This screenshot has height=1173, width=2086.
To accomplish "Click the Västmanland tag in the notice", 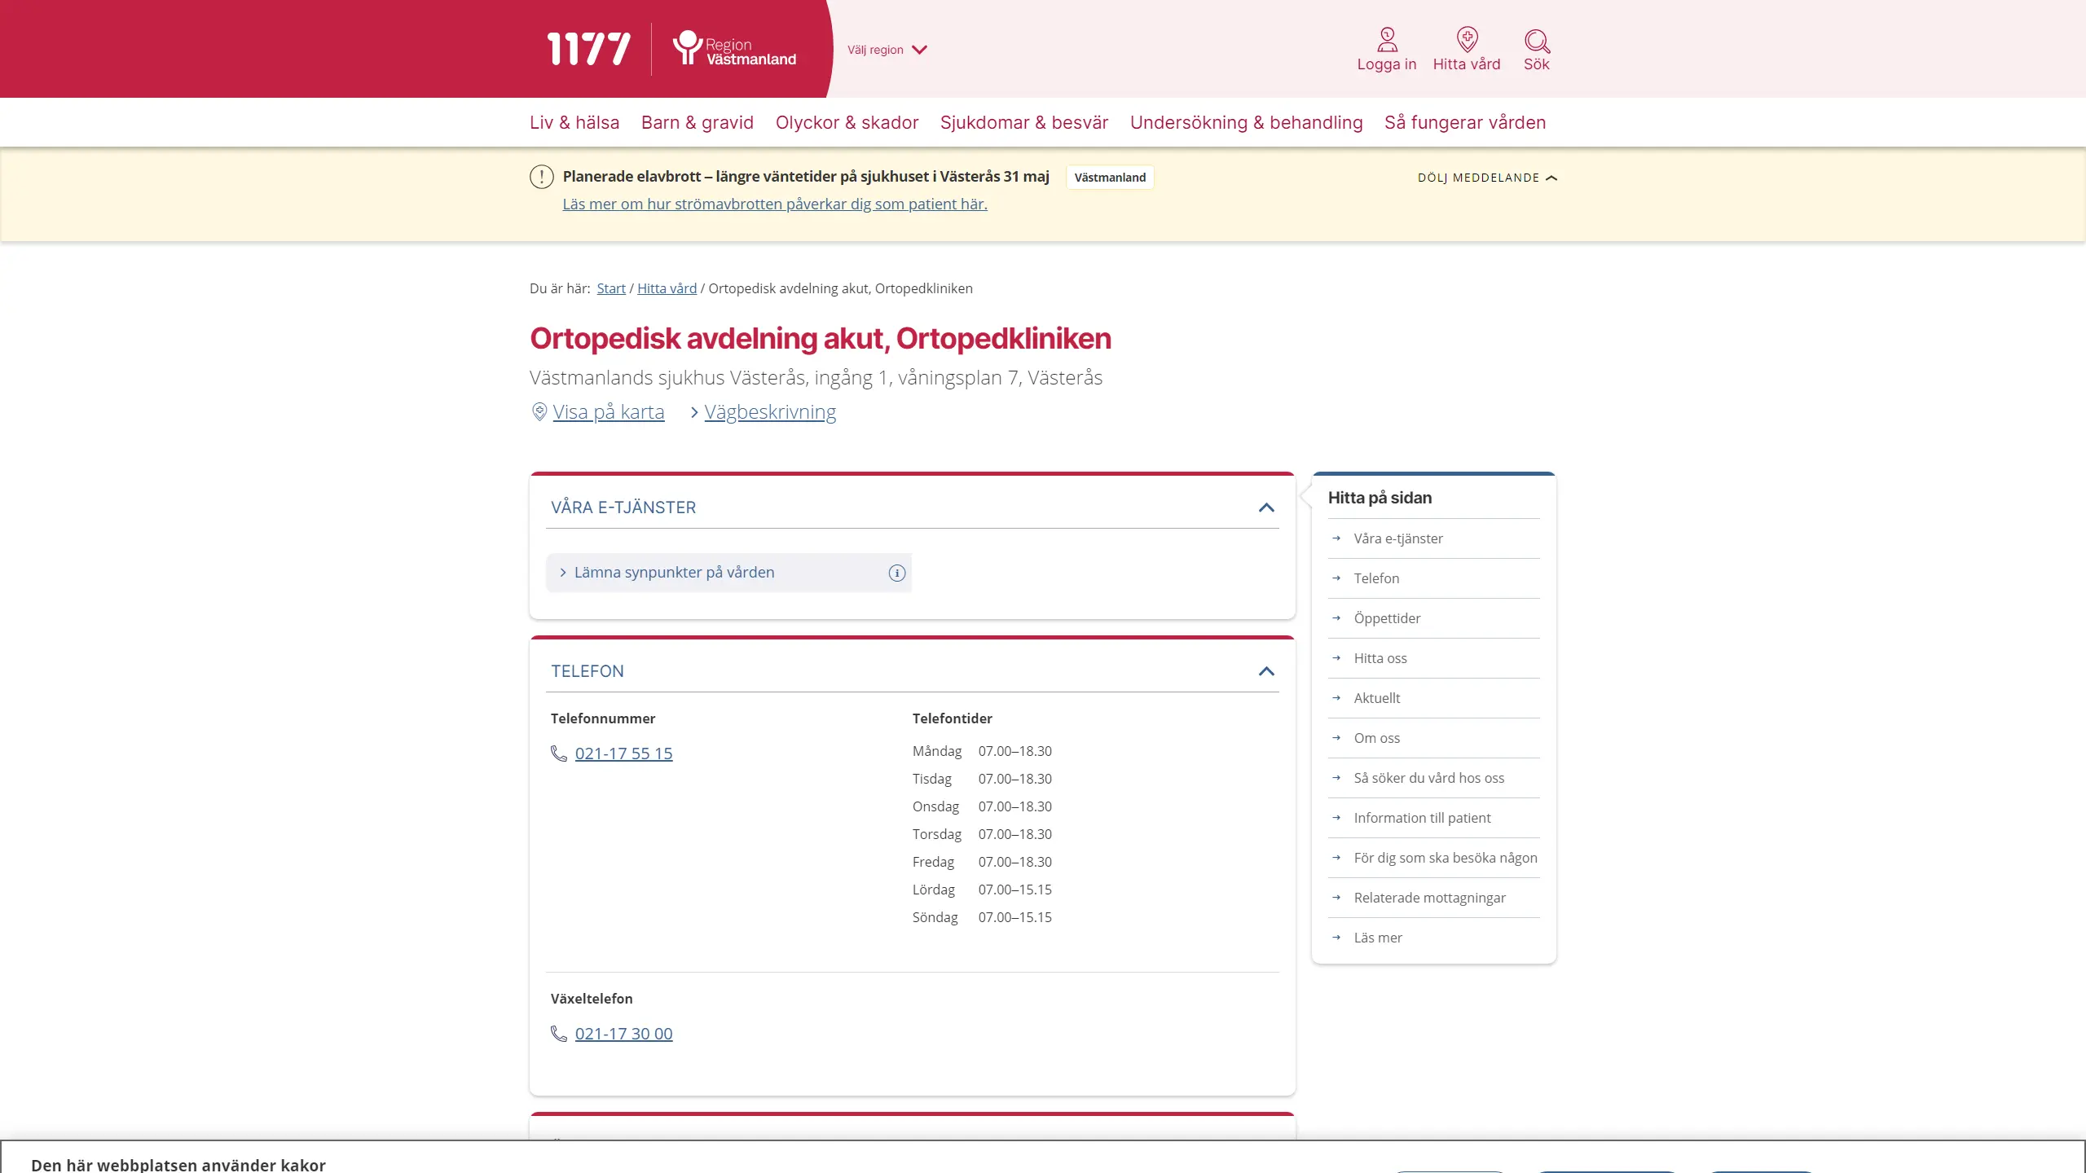I will tap(1110, 178).
